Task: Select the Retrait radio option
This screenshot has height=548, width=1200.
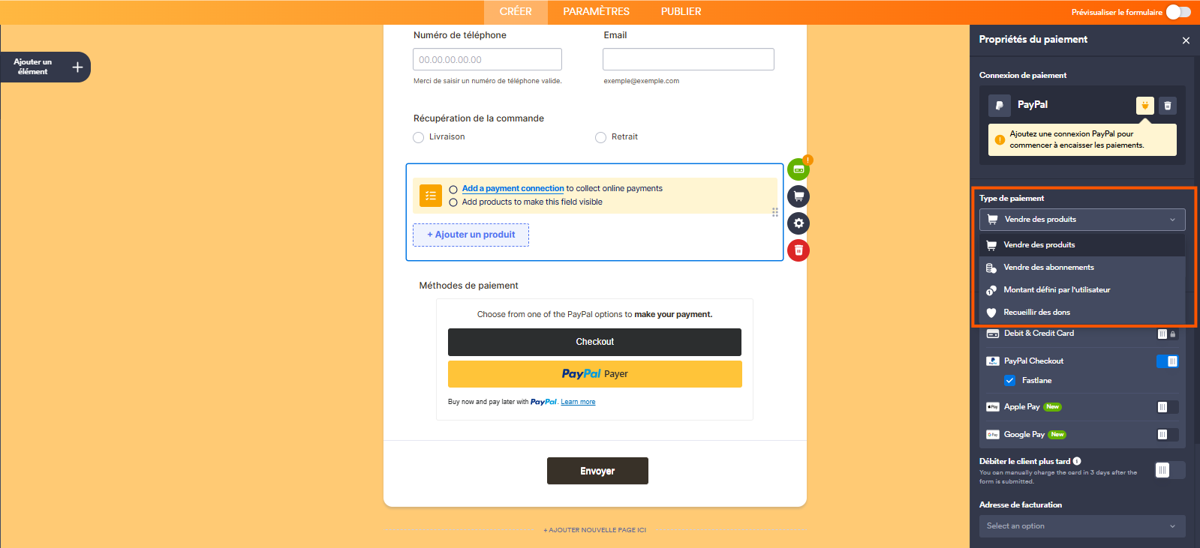Action: pos(600,137)
